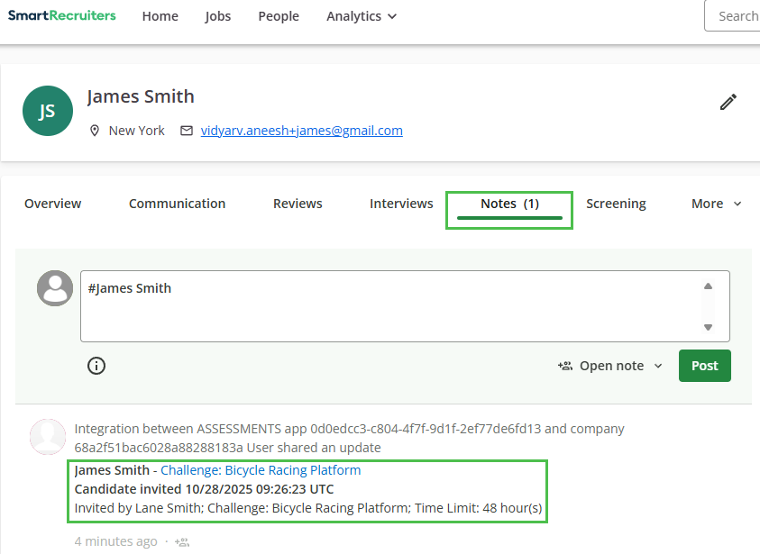Click the envelope icon beside the email address

tap(187, 131)
